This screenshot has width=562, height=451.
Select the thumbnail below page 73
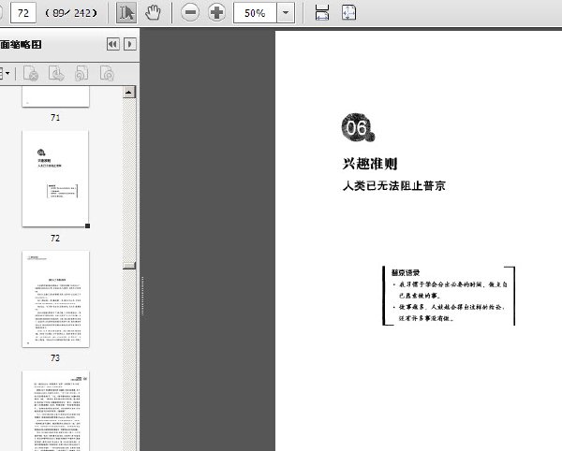[x=55, y=411]
